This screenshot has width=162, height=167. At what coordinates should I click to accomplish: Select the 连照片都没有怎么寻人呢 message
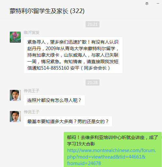tap(54, 100)
